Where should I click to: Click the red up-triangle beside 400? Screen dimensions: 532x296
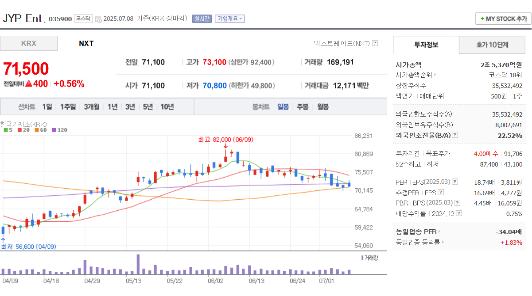click(x=29, y=83)
